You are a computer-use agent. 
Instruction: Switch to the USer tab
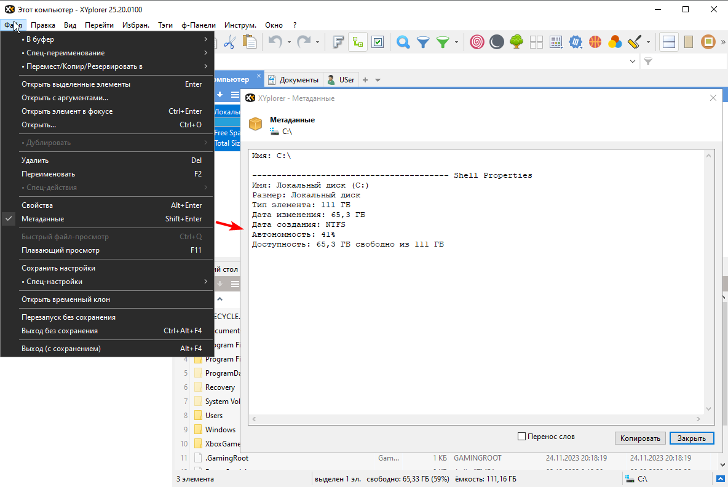tap(341, 80)
